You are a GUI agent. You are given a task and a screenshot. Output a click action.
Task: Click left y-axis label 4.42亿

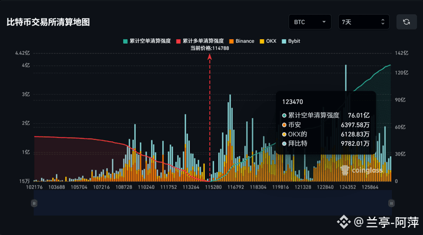click(22, 53)
